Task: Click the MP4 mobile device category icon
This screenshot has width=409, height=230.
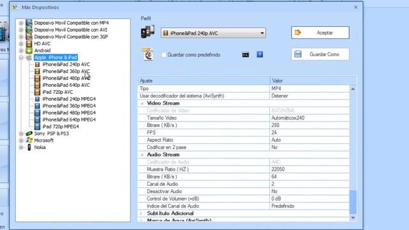Action: [29, 23]
